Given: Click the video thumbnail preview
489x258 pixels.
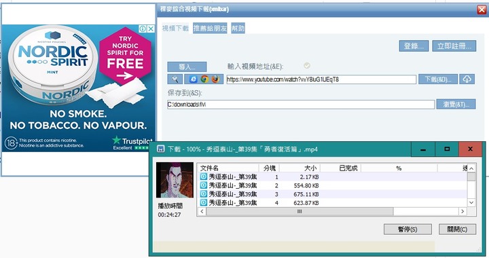Looking at the screenshot, I should coord(175,180).
